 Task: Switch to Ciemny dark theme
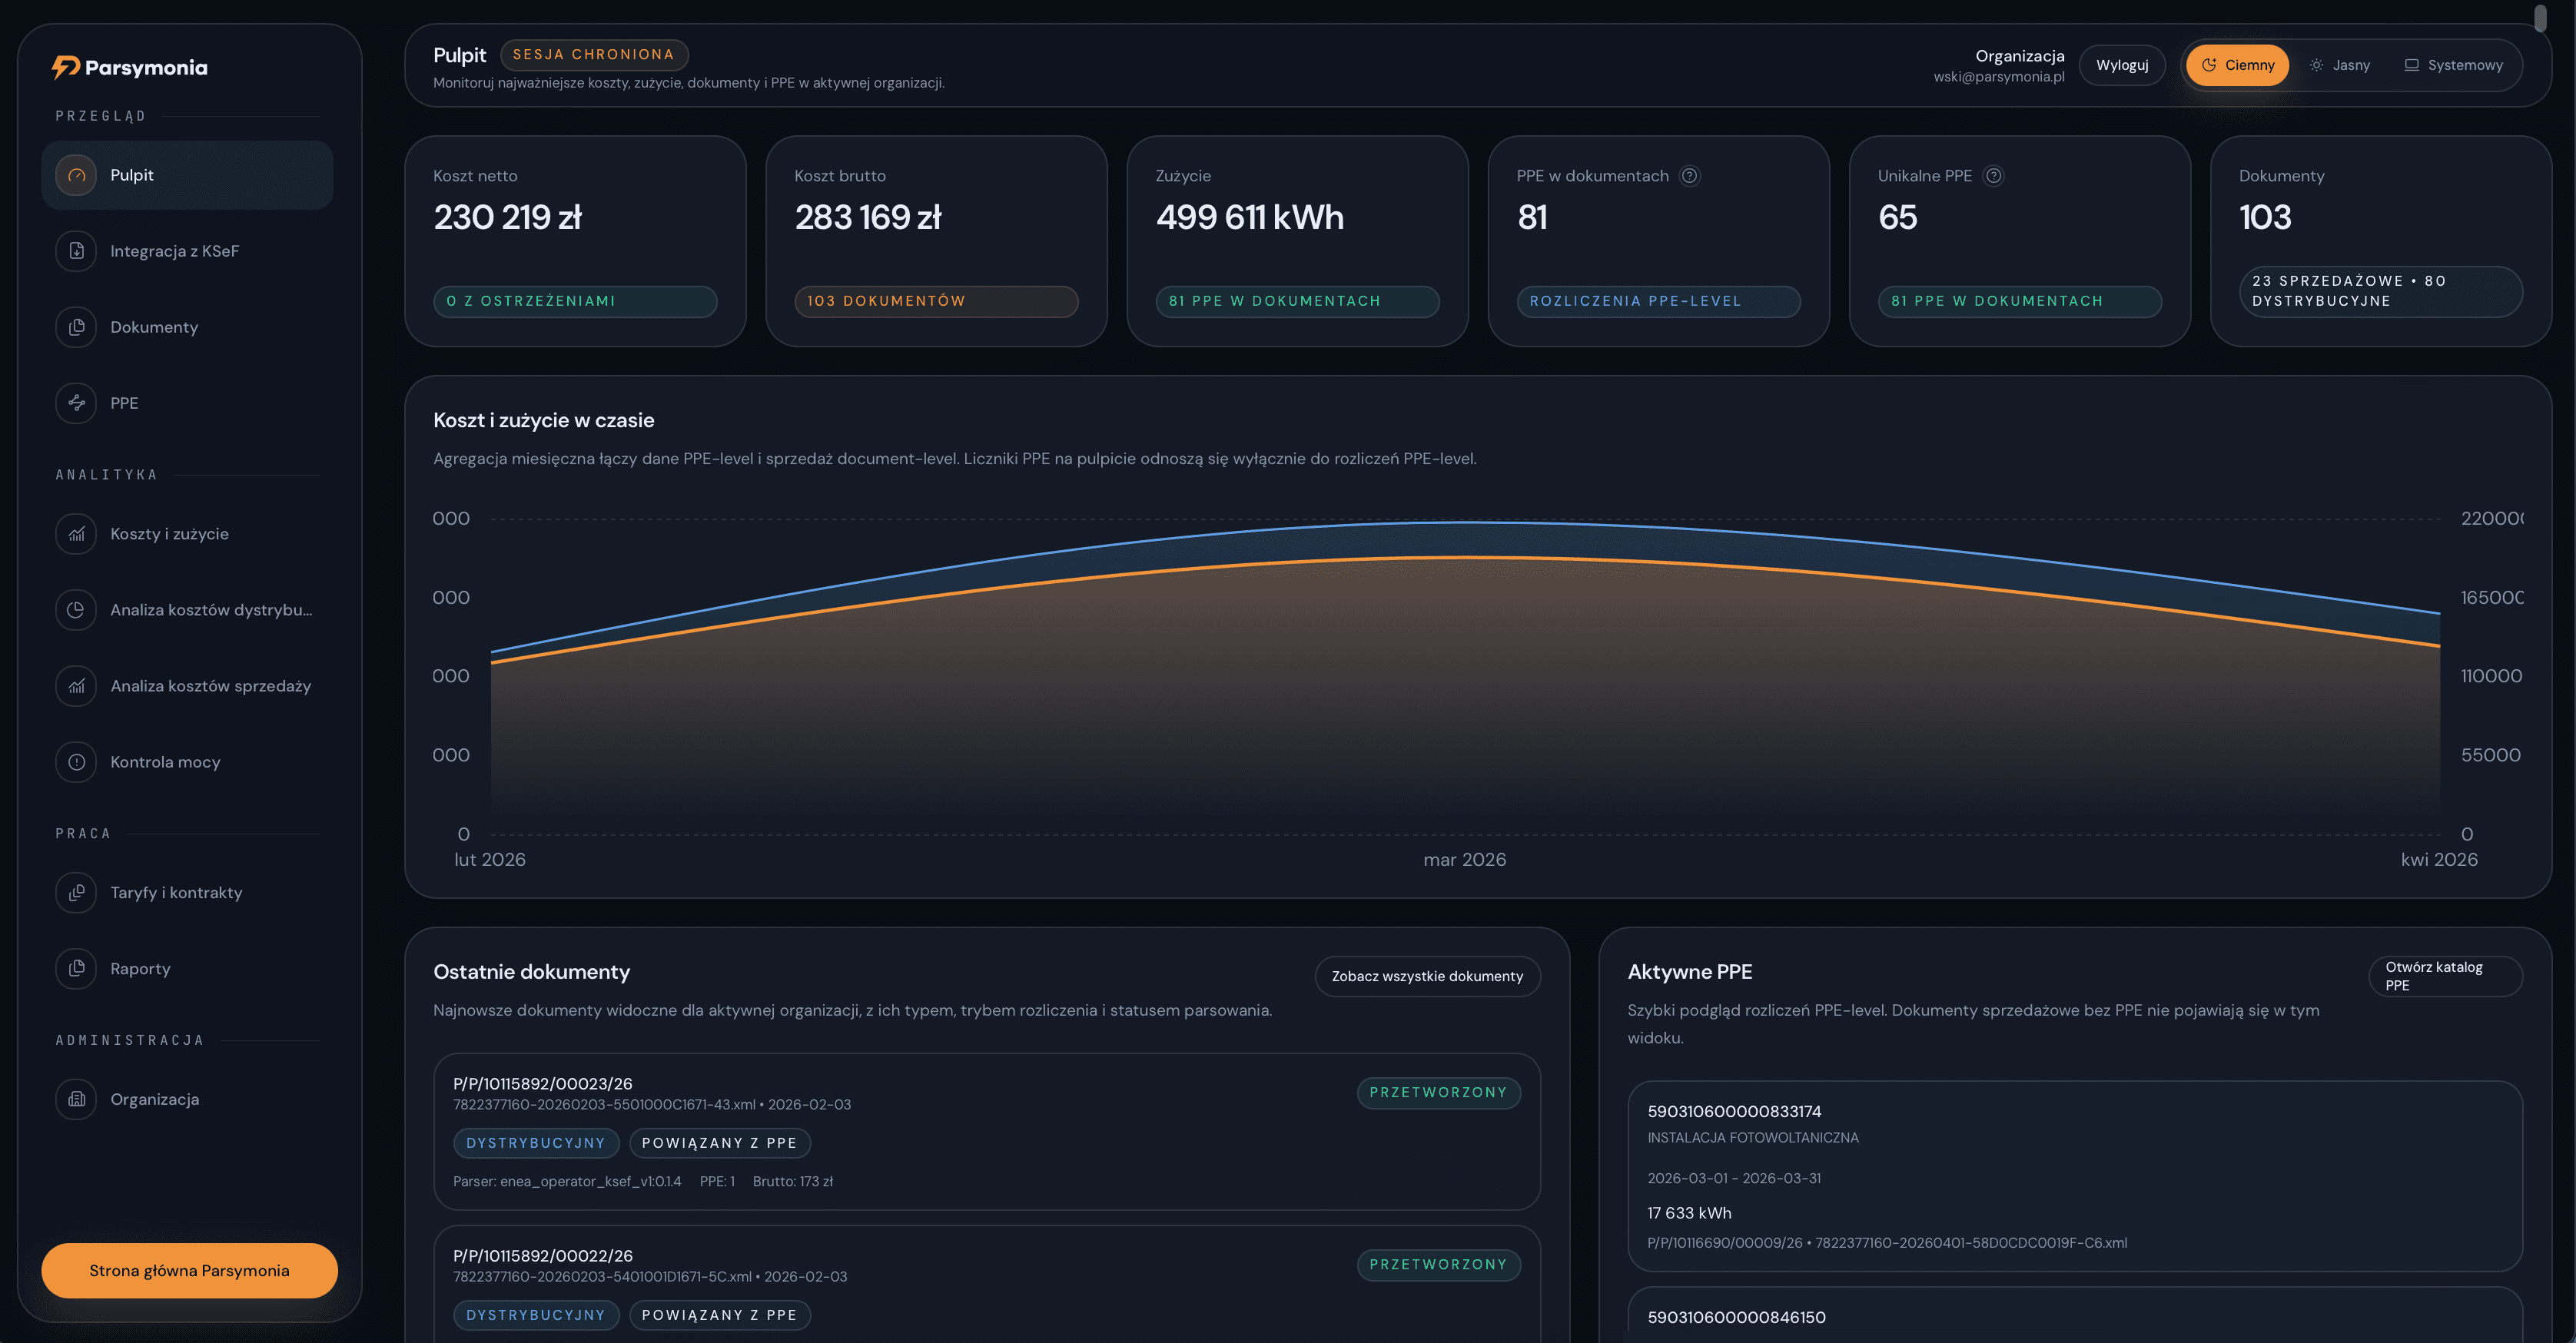tap(2237, 65)
